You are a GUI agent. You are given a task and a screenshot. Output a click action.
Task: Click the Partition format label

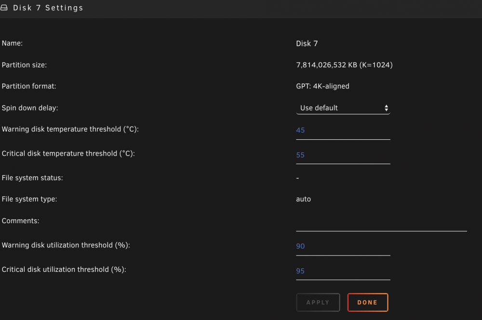[x=29, y=86]
